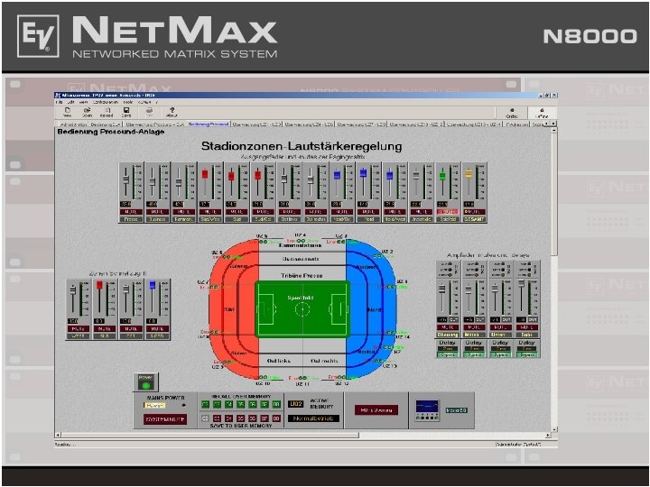Select the Administration tab
The width and height of the screenshot is (650, 487).
pyautogui.click(x=72, y=124)
